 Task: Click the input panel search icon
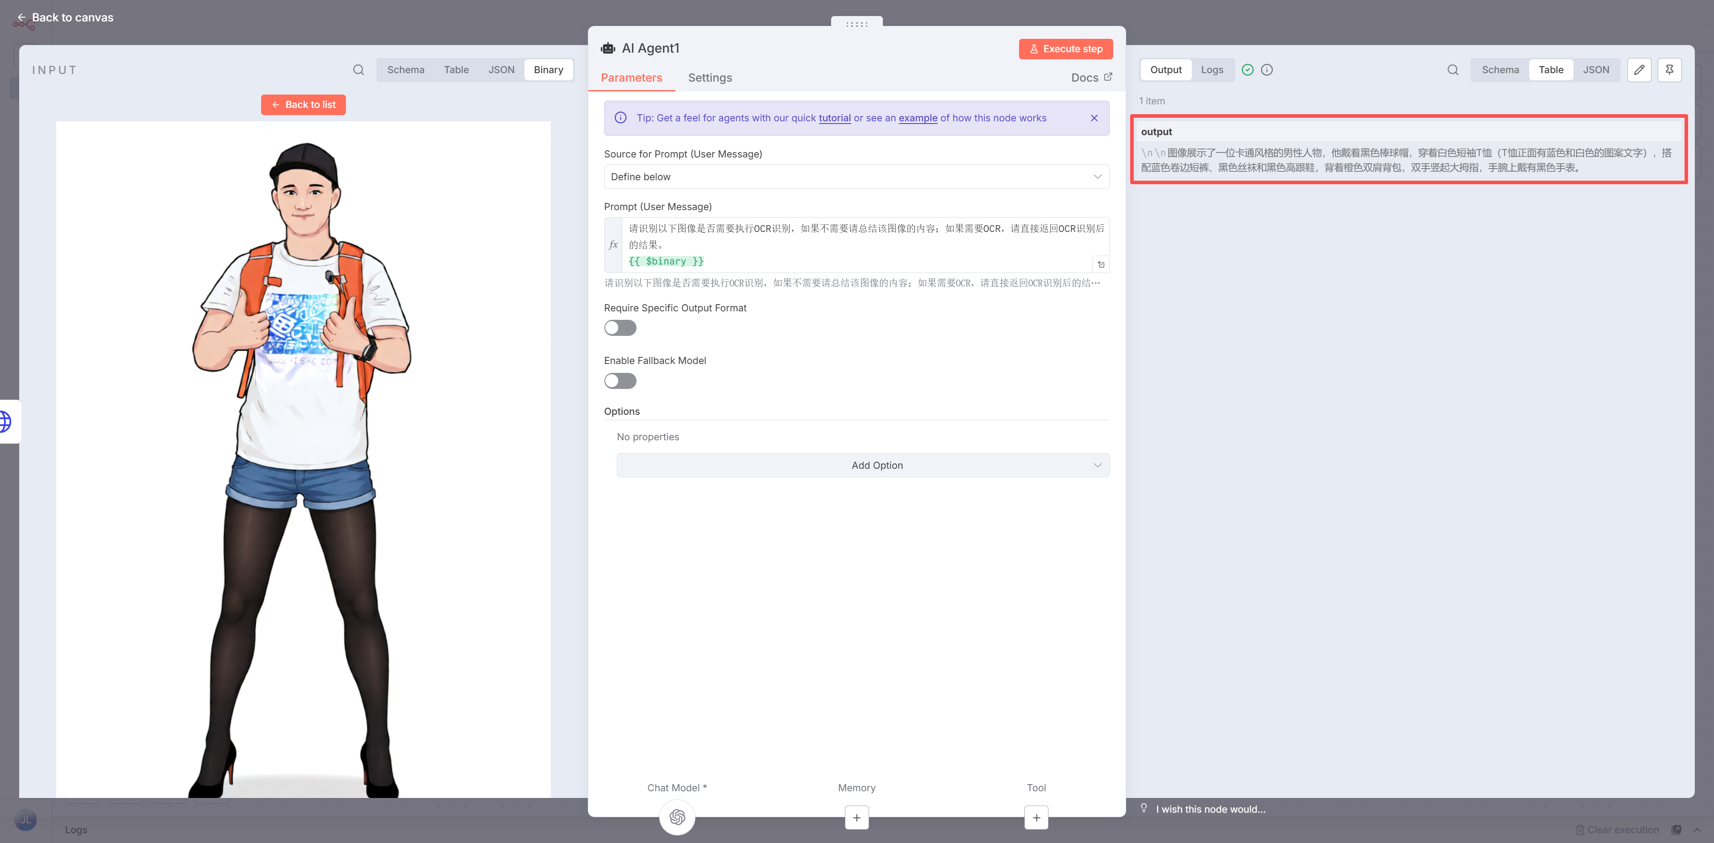click(358, 70)
